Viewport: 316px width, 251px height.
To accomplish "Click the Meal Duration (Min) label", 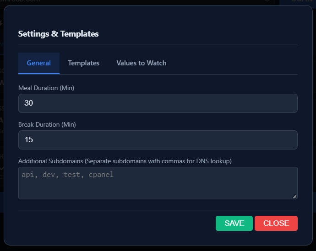I will point(46,88).
